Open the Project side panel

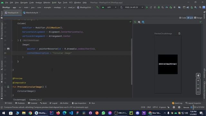click(2, 15)
